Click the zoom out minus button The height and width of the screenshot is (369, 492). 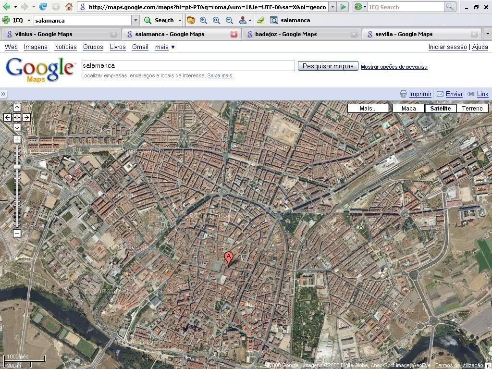[x=17, y=234]
